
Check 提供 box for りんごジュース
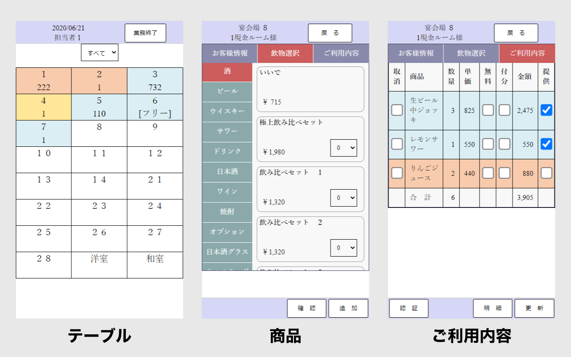pos(546,173)
